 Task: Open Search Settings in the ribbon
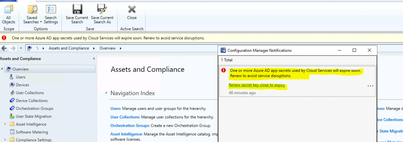[51, 15]
